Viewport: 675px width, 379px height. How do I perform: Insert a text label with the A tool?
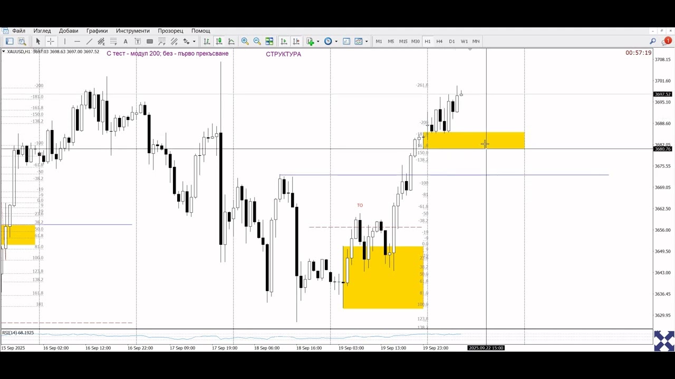pos(126,41)
